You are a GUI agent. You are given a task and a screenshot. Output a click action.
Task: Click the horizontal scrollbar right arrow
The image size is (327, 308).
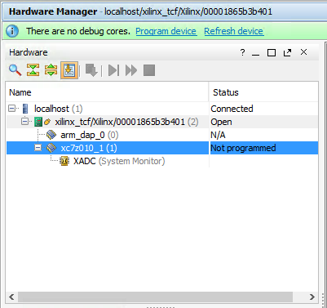(312, 297)
